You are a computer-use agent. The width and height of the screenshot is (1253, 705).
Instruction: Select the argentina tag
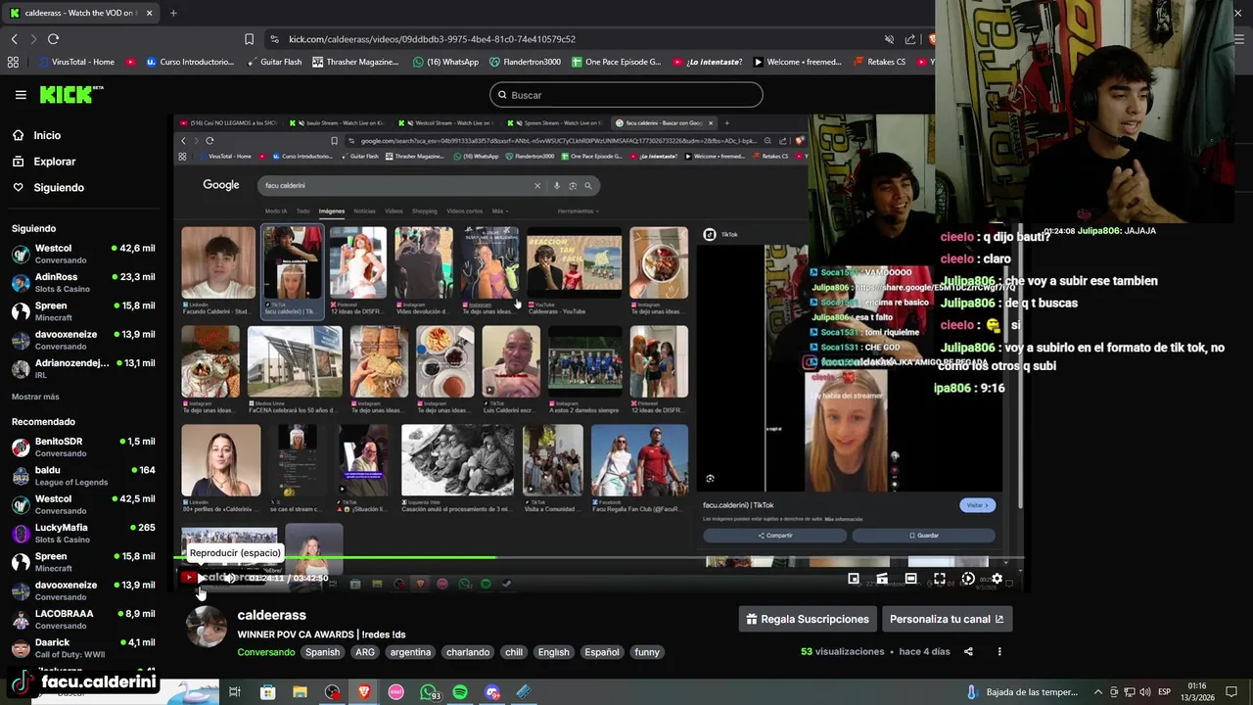[x=410, y=652]
